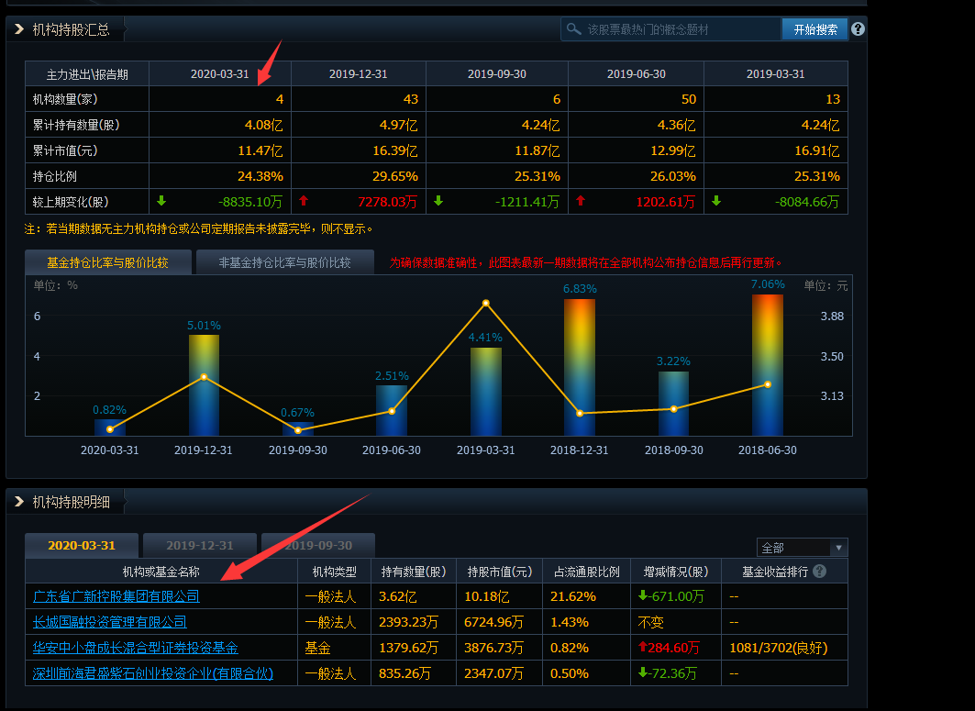The height and width of the screenshot is (711, 975).
Task: Click the arrow icon beside 机构持股明细 header
Action: (x=19, y=502)
